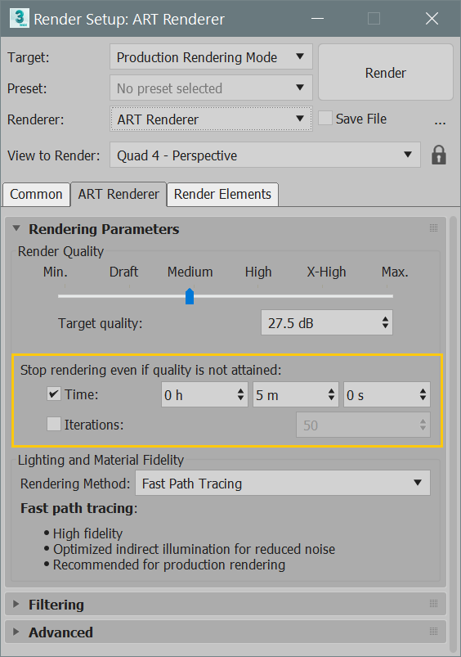Click the Advanced rollout grip handle

pos(433,631)
